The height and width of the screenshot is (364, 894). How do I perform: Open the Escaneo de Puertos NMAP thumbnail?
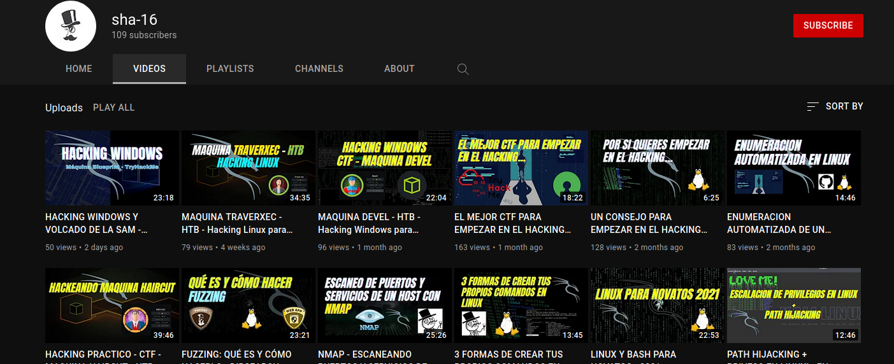click(x=385, y=305)
